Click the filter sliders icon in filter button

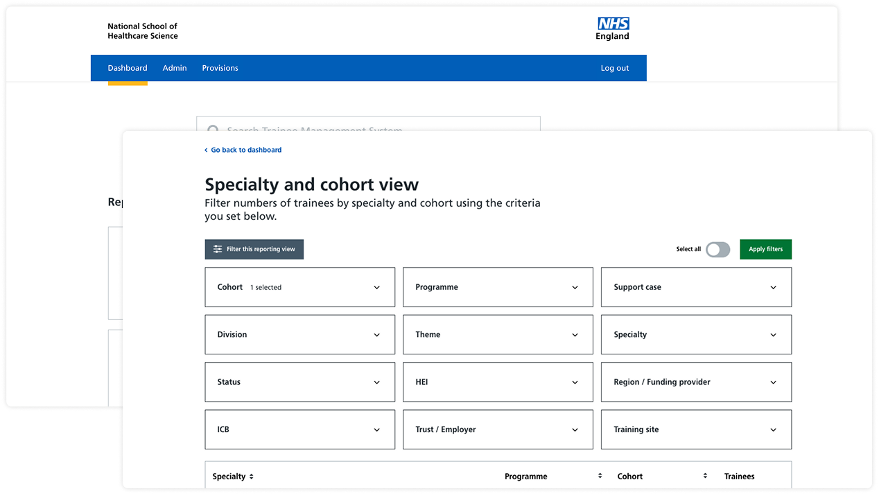pyautogui.click(x=218, y=249)
